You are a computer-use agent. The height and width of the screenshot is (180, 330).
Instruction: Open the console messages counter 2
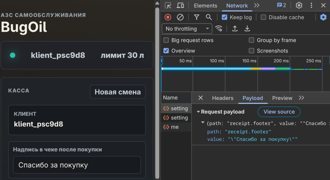tap(282, 5)
